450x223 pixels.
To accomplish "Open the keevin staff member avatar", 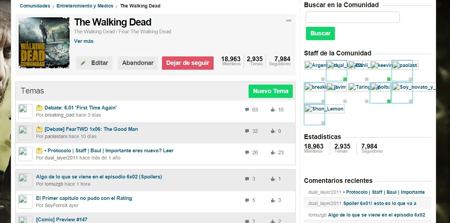I will pos(380,71).
